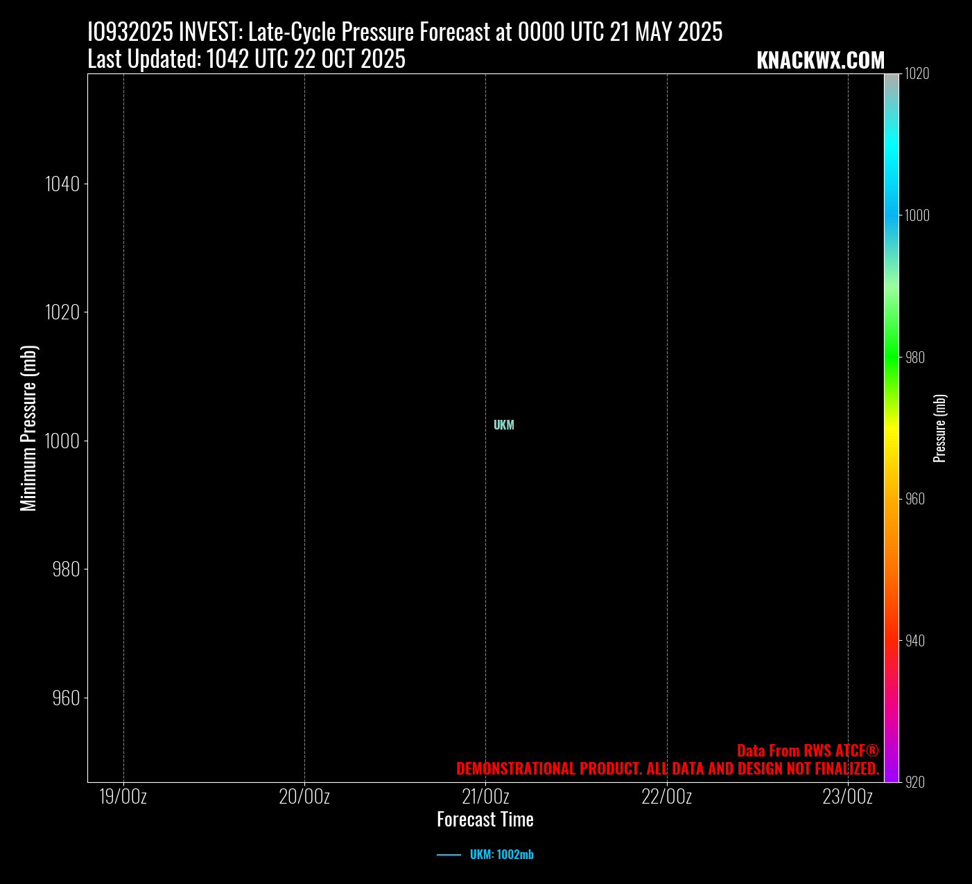
Task: Select the UKM data point label
Action: tap(503, 425)
